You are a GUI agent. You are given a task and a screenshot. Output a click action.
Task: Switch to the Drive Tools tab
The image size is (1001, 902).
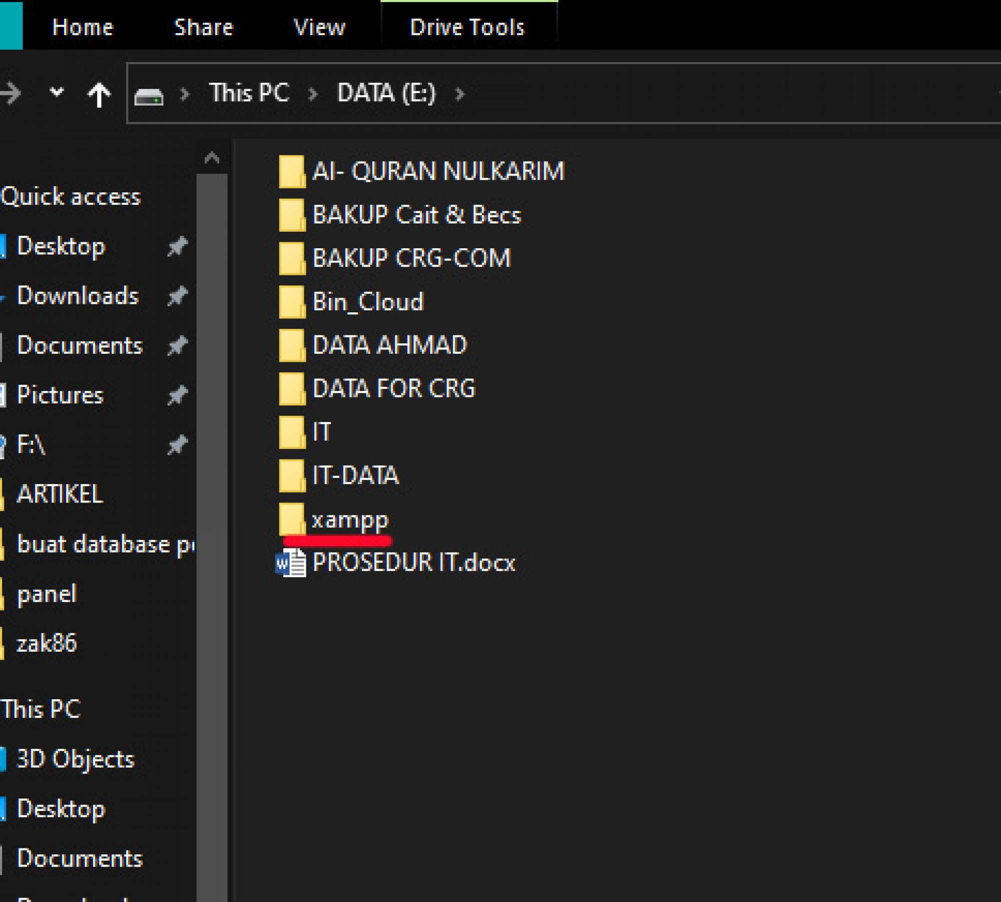point(467,27)
